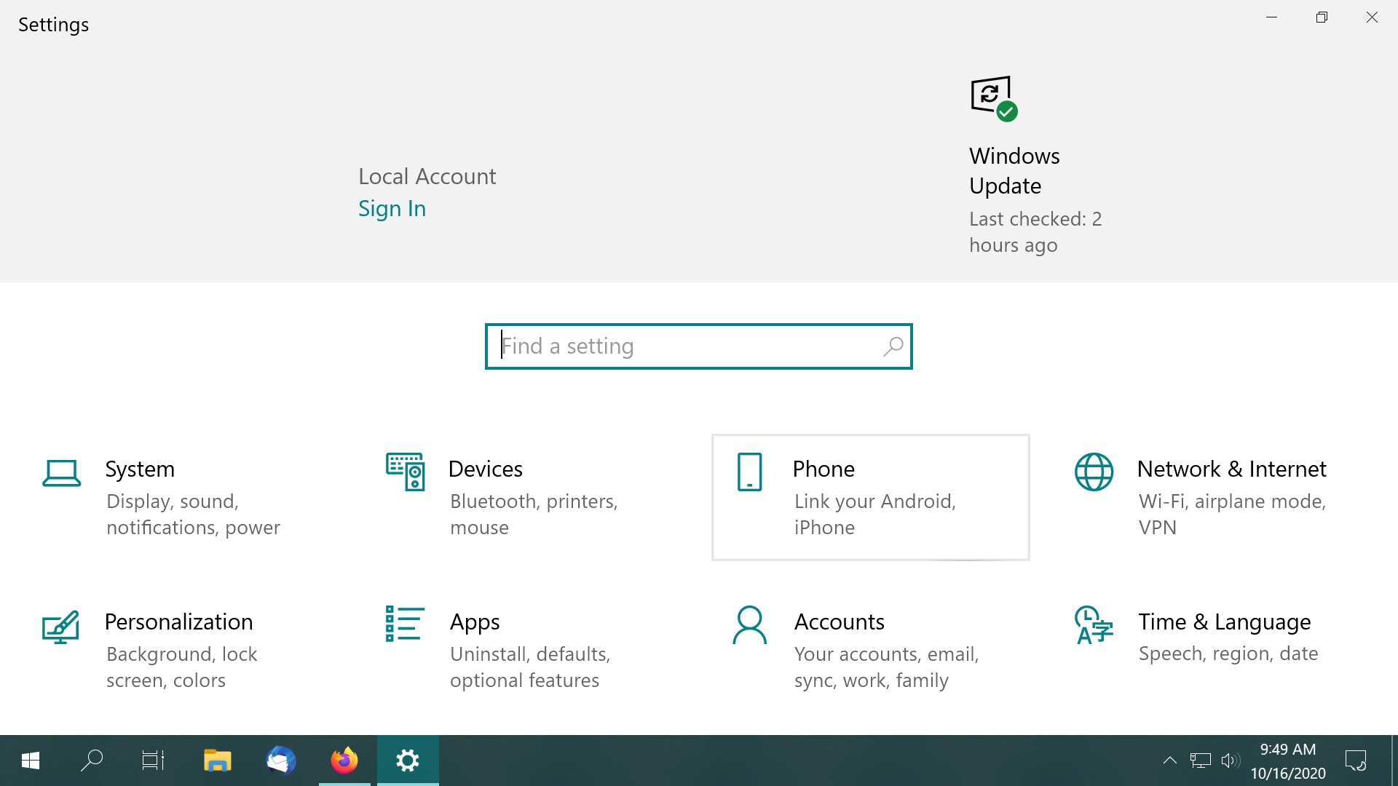Open the Windows Start menu

pos(31,761)
